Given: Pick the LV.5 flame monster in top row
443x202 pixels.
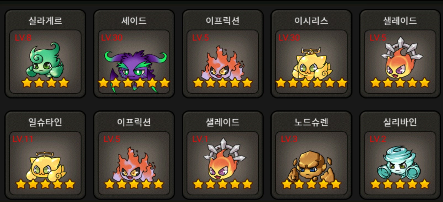Looking at the screenshot, I should [223, 64].
